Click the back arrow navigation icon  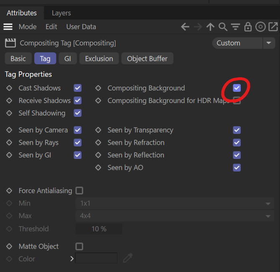pyautogui.click(x=185, y=27)
